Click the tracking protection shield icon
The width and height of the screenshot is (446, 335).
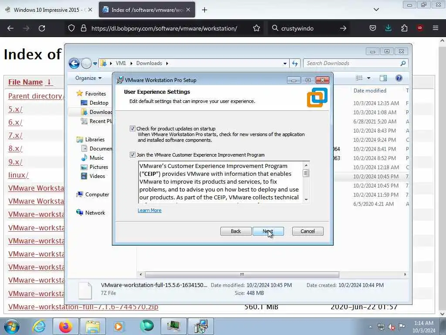[71, 28]
